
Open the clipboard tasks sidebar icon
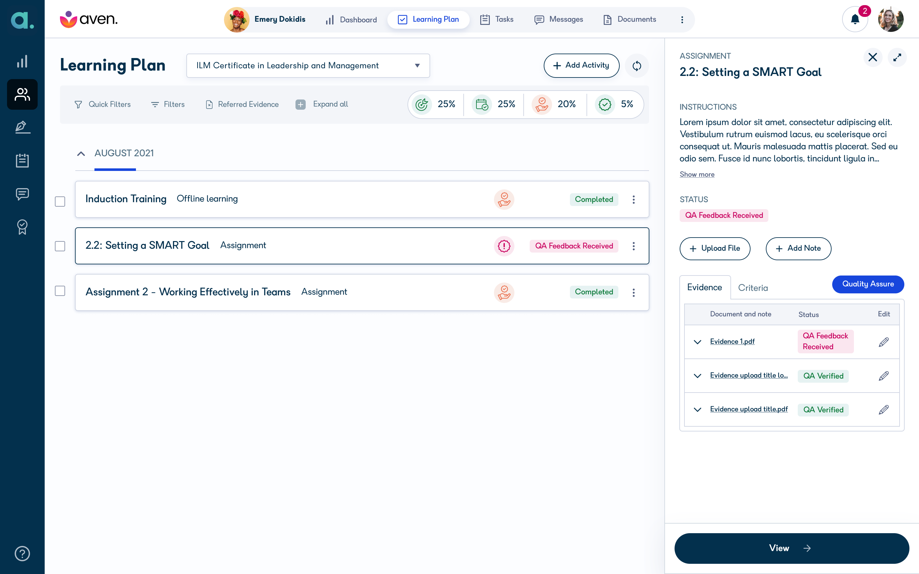(x=22, y=160)
